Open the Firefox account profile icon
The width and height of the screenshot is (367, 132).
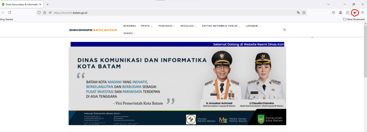pos(340,13)
